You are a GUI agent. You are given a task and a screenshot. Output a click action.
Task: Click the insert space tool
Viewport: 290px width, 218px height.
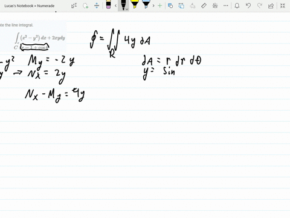point(97,5)
